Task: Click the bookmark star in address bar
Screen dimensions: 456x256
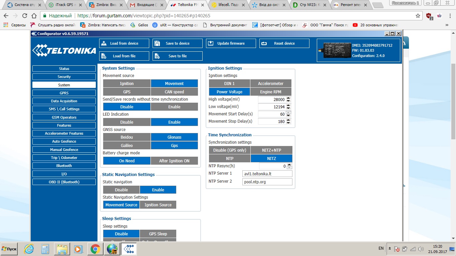Action: [x=418, y=16]
